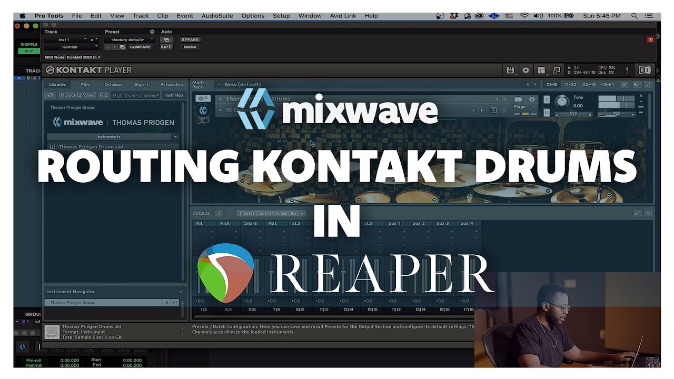Viewport: 674px width, 379px height.
Task: Click the save snapshot icon
Action: coord(493,110)
